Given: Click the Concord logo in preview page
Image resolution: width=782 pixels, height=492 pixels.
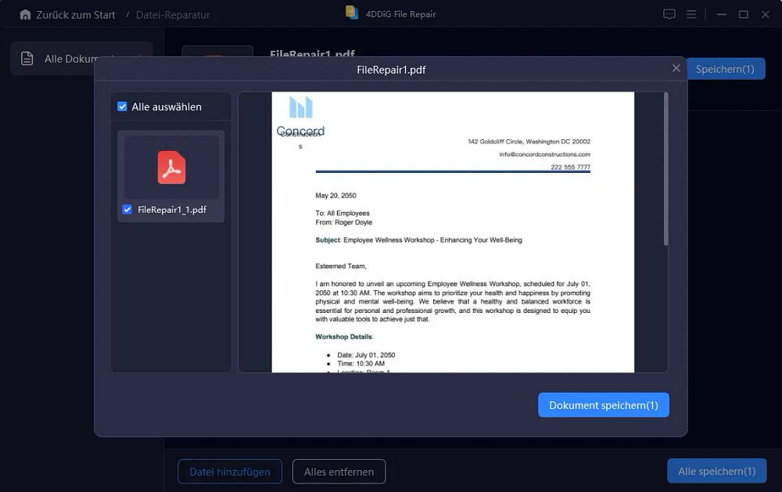Looking at the screenshot, I should [x=301, y=117].
